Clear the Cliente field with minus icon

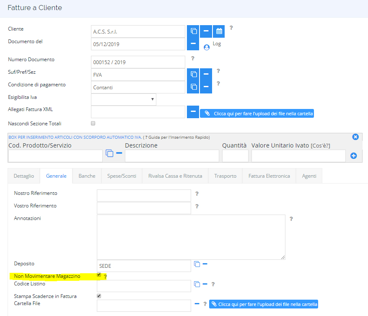tap(206, 31)
